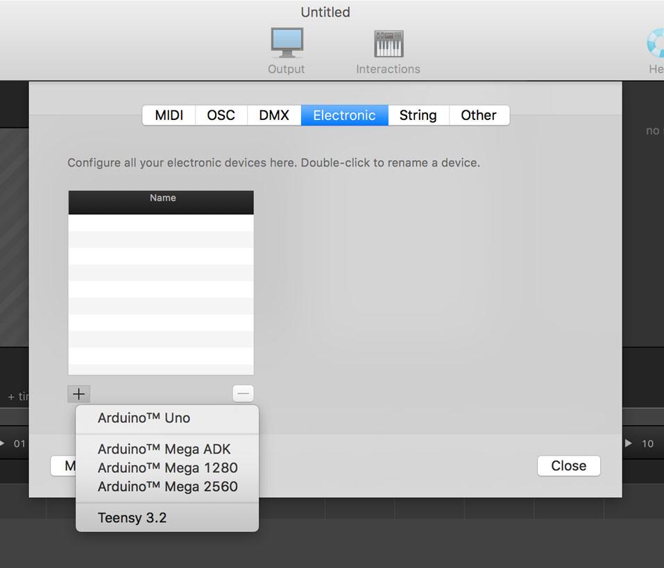Click the Help lifebuoy icon
Image resolution: width=664 pixels, height=568 pixels.
click(x=655, y=44)
